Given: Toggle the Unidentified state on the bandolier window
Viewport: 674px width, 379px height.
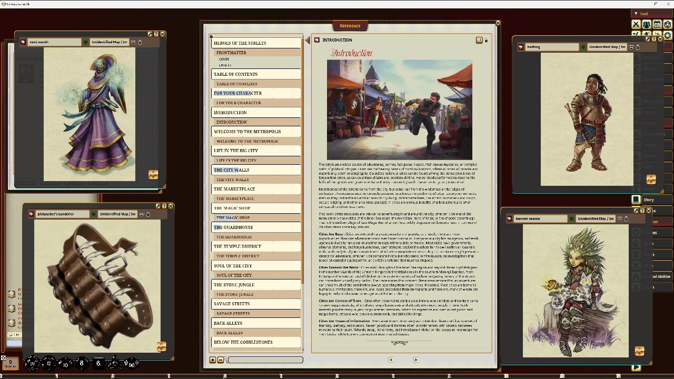Looking at the screenshot, I should tap(94, 214).
